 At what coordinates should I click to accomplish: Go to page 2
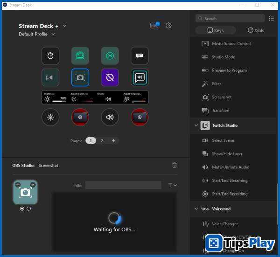(102, 141)
